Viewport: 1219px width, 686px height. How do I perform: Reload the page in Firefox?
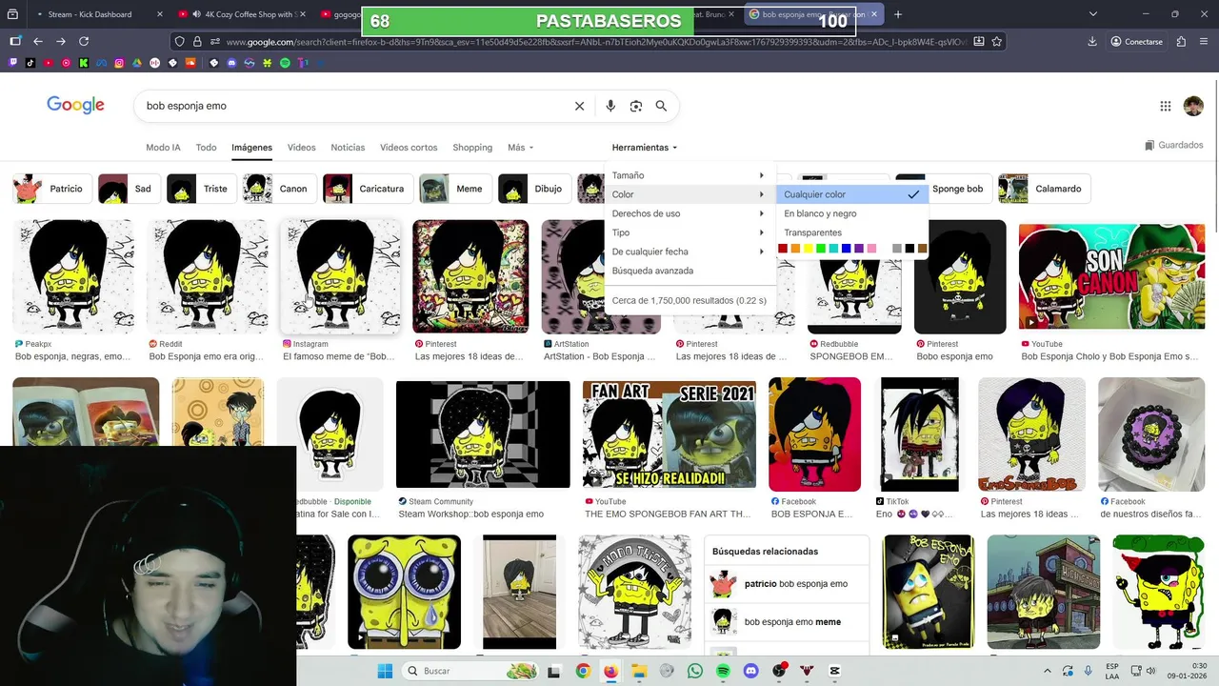(84, 41)
